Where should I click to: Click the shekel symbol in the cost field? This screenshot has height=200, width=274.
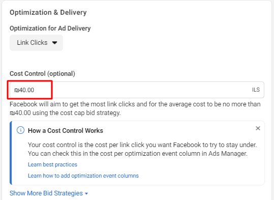pos(16,90)
